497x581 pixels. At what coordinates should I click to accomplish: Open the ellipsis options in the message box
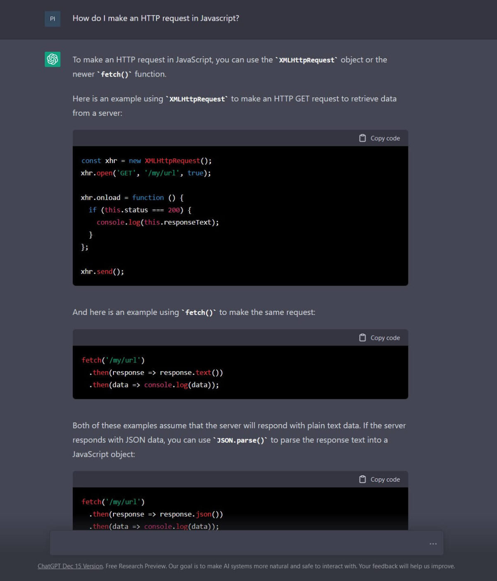click(x=432, y=543)
